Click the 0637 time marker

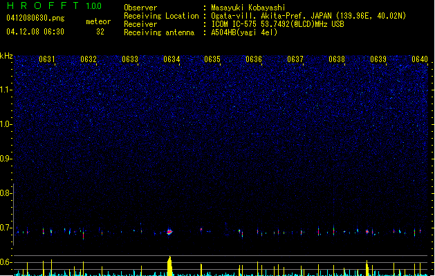[x=295, y=59]
